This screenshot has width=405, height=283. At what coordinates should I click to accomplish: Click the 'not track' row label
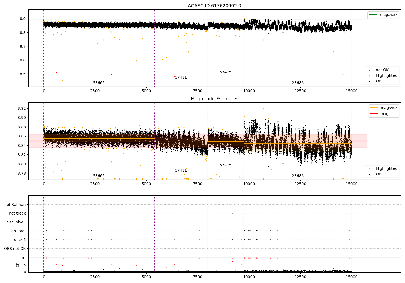coord(17,213)
